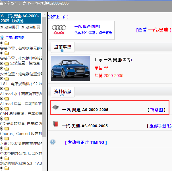The image size is (172, 171).
Task: Expand node above 安装位置:各控制单元
Action: point(1,43)
